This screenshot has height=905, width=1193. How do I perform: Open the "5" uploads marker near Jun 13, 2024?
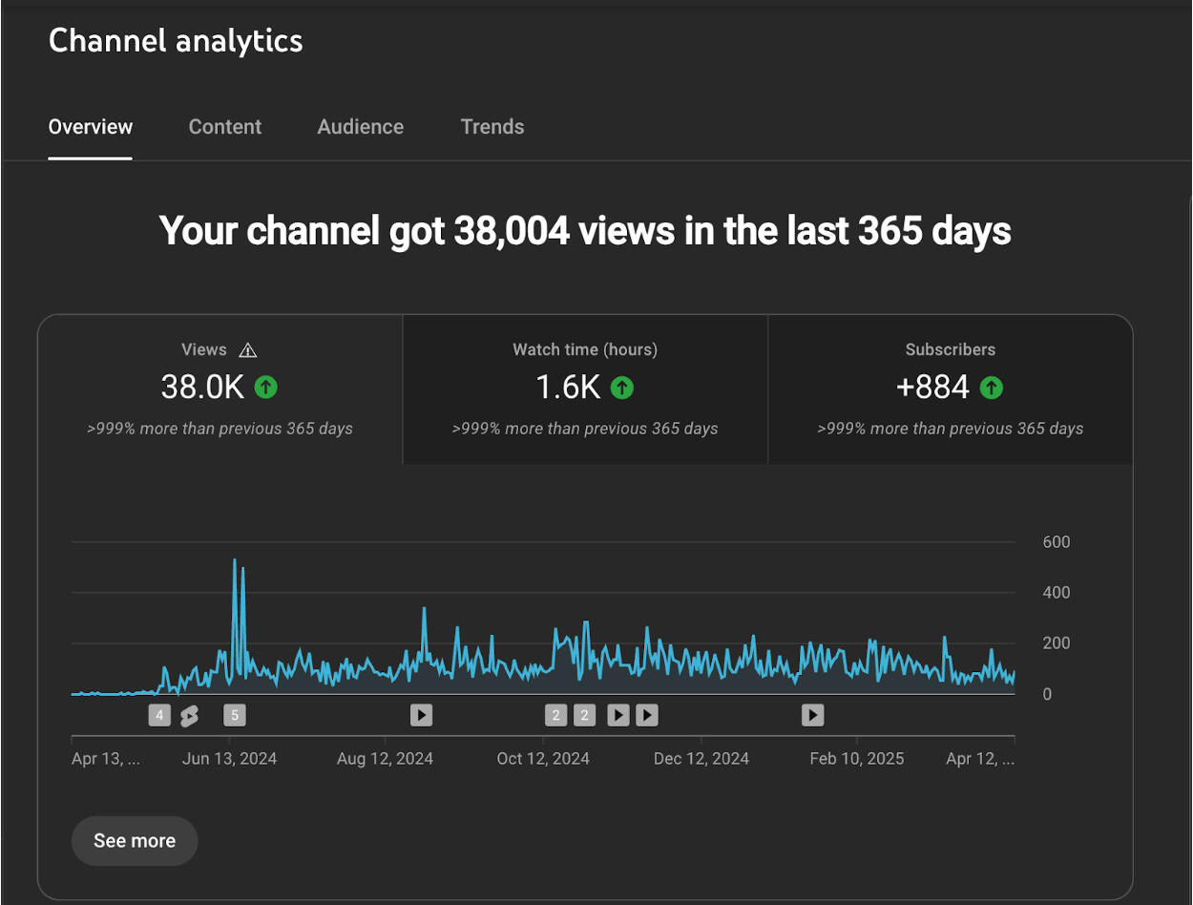[234, 715]
